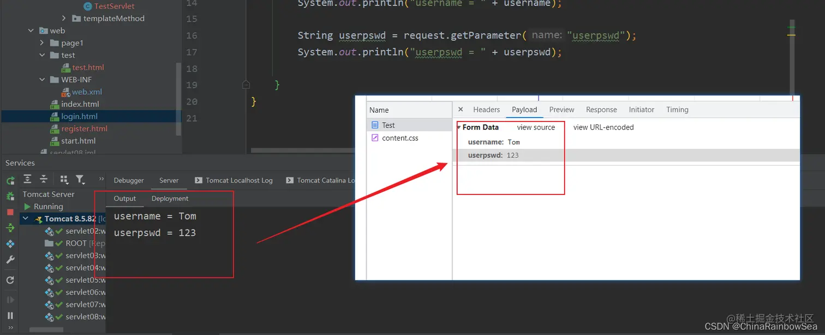Open the Payload tab in DevTools

tap(524, 109)
